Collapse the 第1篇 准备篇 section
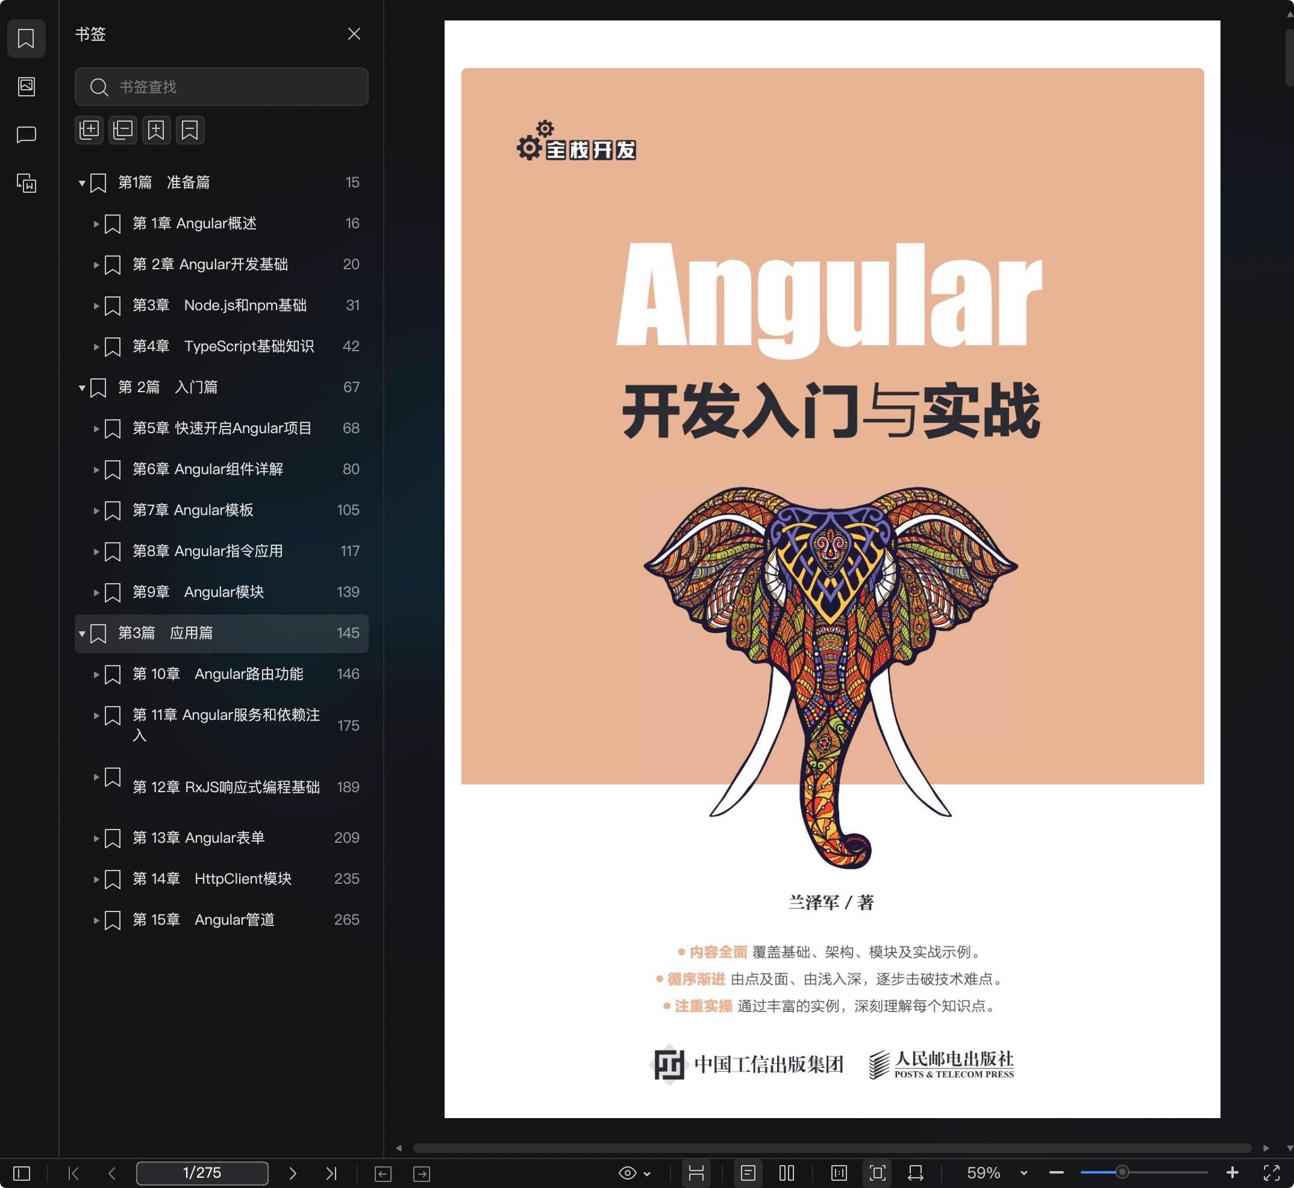The height and width of the screenshot is (1188, 1294). (x=82, y=183)
